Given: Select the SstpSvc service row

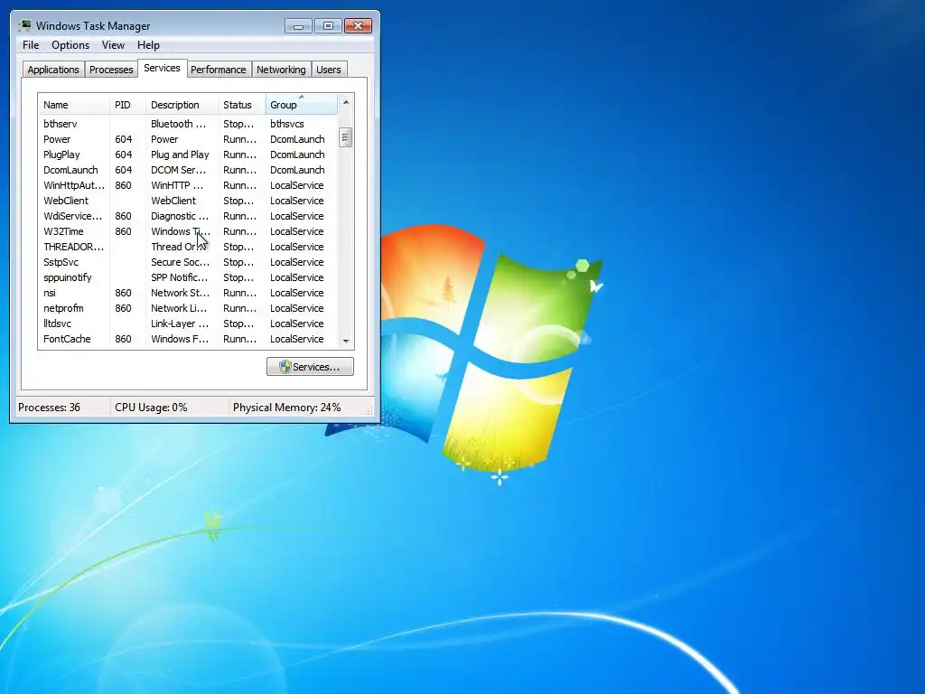Looking at the screenshot, I should (188, 262).
